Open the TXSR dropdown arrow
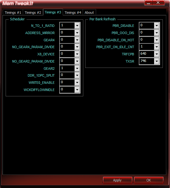170x188 pixels. (157, 61)
